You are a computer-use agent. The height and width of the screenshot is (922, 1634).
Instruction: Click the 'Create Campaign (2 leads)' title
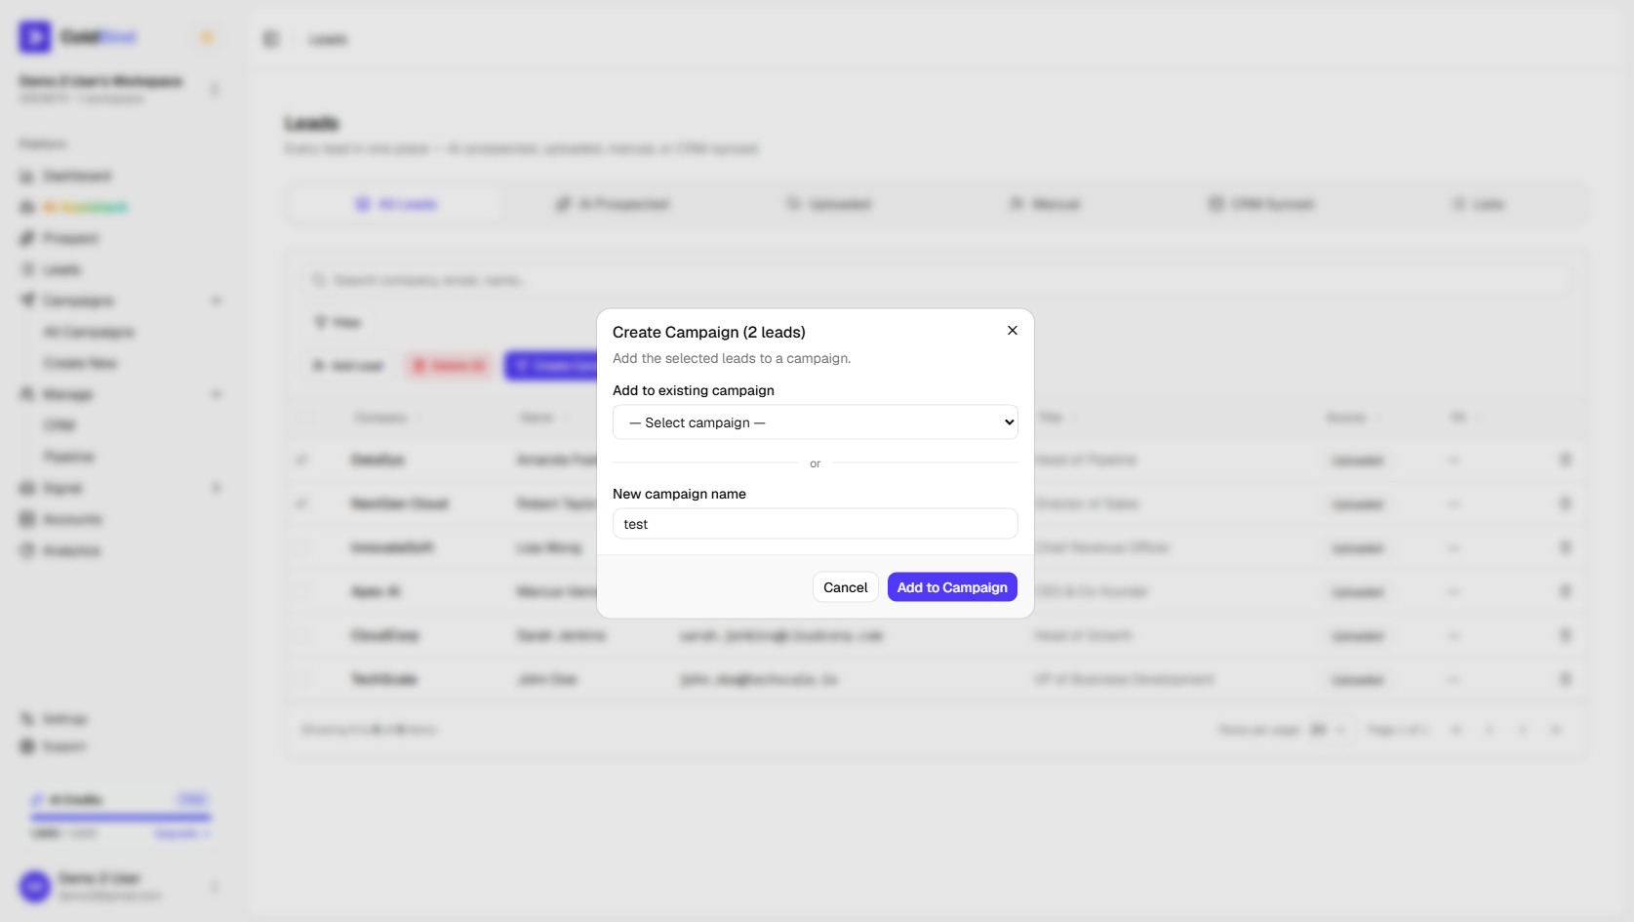[x=709, y=333]
